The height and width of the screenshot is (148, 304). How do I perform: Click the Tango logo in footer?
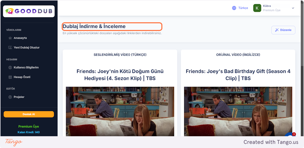pyautogui.click(x=14, y=142)
